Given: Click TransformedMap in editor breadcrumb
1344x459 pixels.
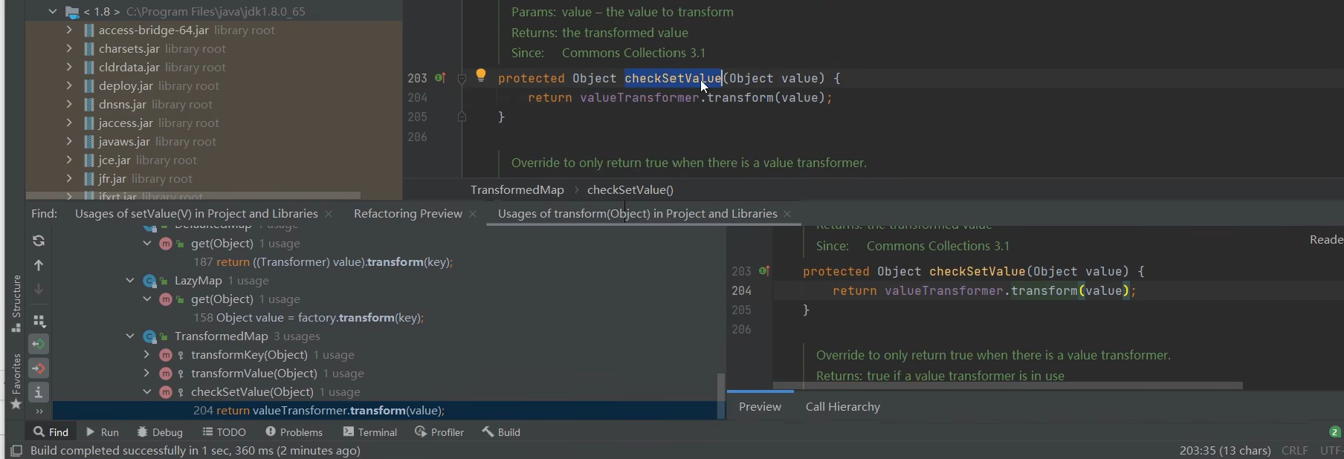Looking at the screenshot, I should tap(517, 190).
